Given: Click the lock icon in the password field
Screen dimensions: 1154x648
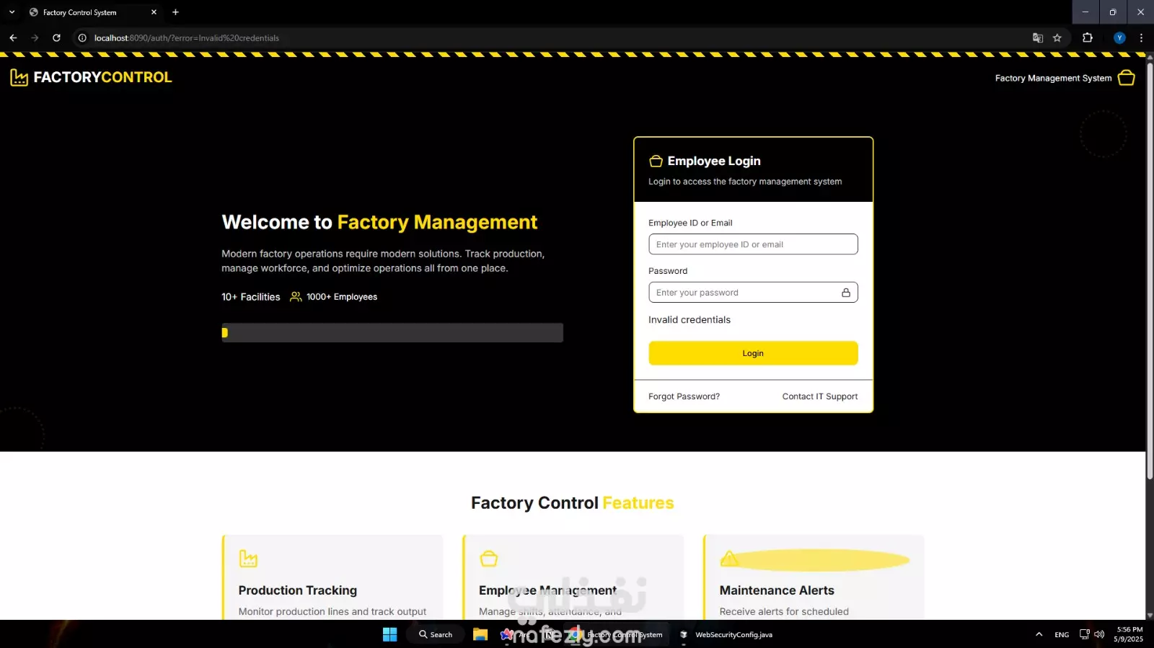Looking at the screenshot, I should point(845,293).
